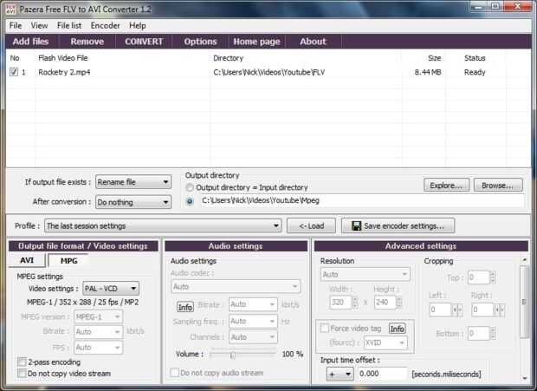The image size is (537, 391).
Task: Click the Height field showing 240
Action: 385,303
